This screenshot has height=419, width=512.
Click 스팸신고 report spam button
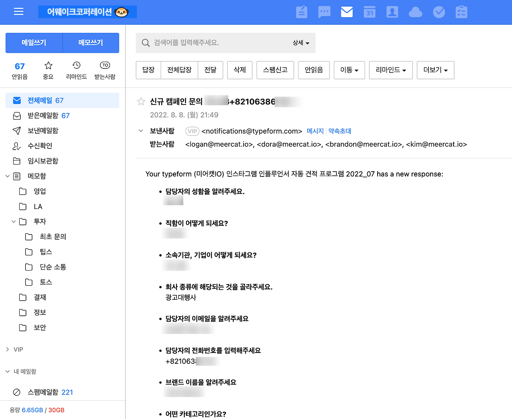click(x=275, y=70)
